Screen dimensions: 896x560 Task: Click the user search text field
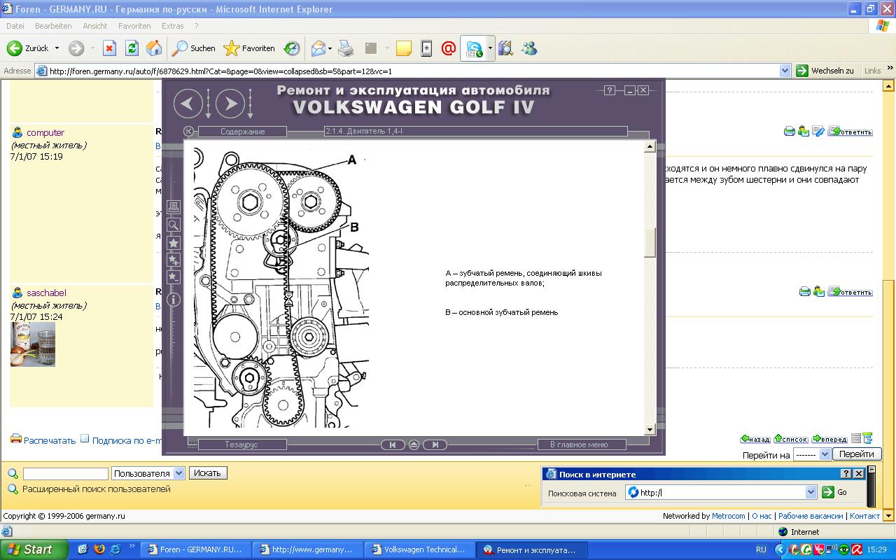point(66,474)
